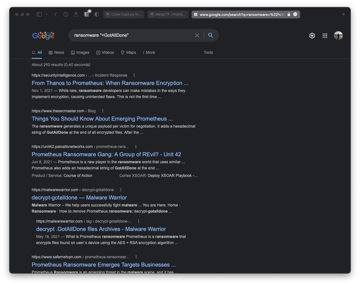The image size is (360, 285).
Task: Open Things You Should Know About Emerging Prometheus
Action: click(x=102, y=119)
